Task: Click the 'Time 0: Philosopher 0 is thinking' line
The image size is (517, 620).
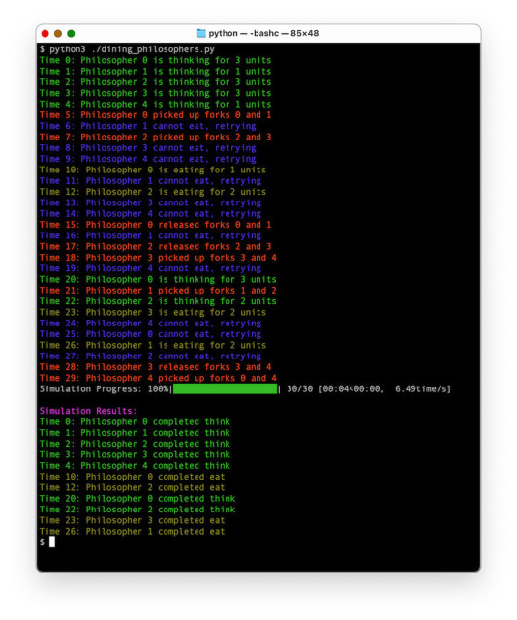Action: point(155,60)
